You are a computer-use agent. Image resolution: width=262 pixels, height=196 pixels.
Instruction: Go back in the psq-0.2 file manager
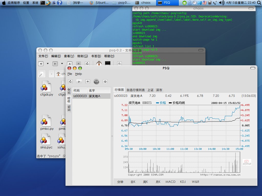pyautogui.click(x=41, y=64)
